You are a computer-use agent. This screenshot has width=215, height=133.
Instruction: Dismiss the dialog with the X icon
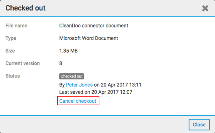pos(205,8)
